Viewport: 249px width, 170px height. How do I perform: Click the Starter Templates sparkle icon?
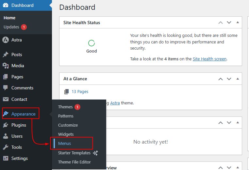[x=95, y=153]
